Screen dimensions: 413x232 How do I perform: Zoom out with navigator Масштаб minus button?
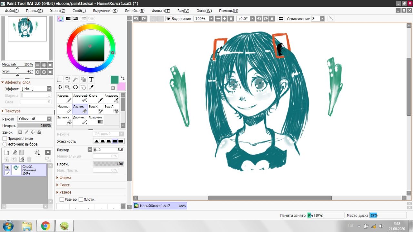click(x=37, y=65)
